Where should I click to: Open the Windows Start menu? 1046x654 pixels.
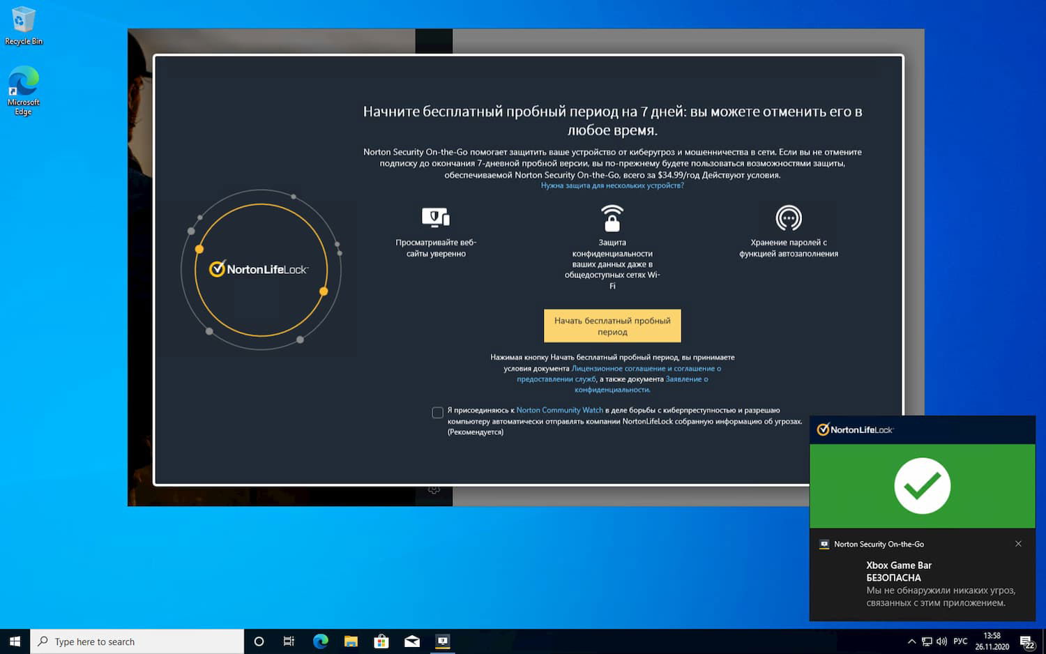coord(14,641)
